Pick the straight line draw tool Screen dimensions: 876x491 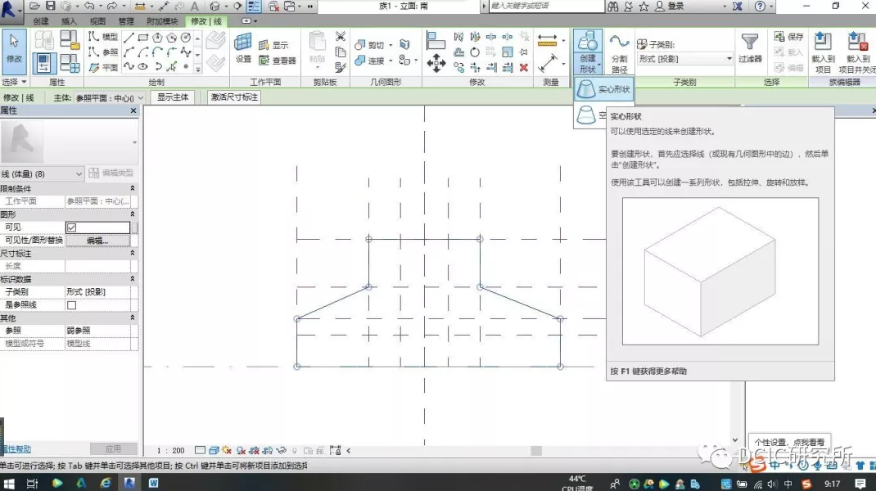129,38
